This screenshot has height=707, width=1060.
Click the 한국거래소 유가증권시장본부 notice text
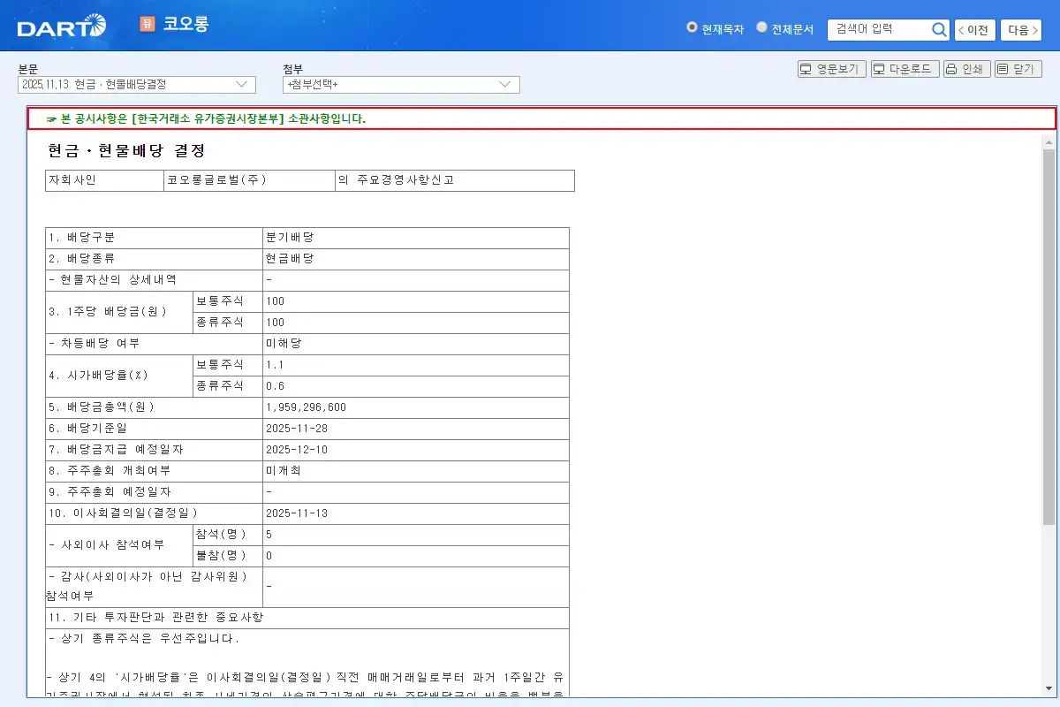pyautogui.click(x=208, y=118)
